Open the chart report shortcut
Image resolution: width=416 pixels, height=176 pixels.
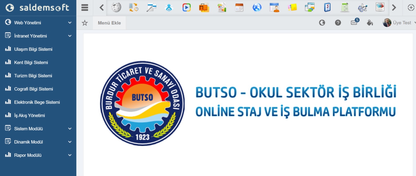pyautogui.click(x=222, y=7)
